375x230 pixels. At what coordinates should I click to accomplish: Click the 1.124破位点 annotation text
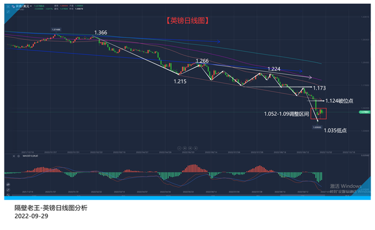tap(339, 101)
